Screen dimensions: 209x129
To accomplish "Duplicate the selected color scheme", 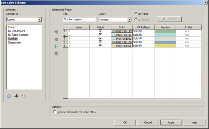I will 9,96.
